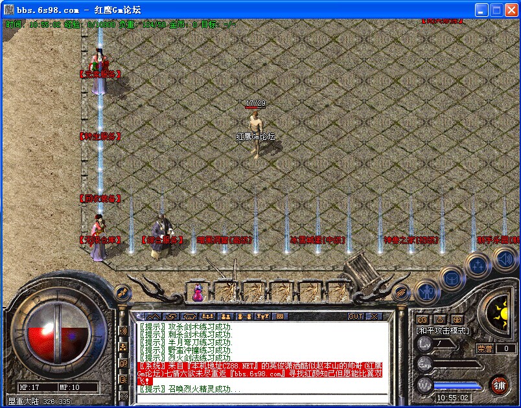The height and width of the screenshot is (408, 521).
Task: Click the X exit button in chat toolbar
Action: pos(374,317)
